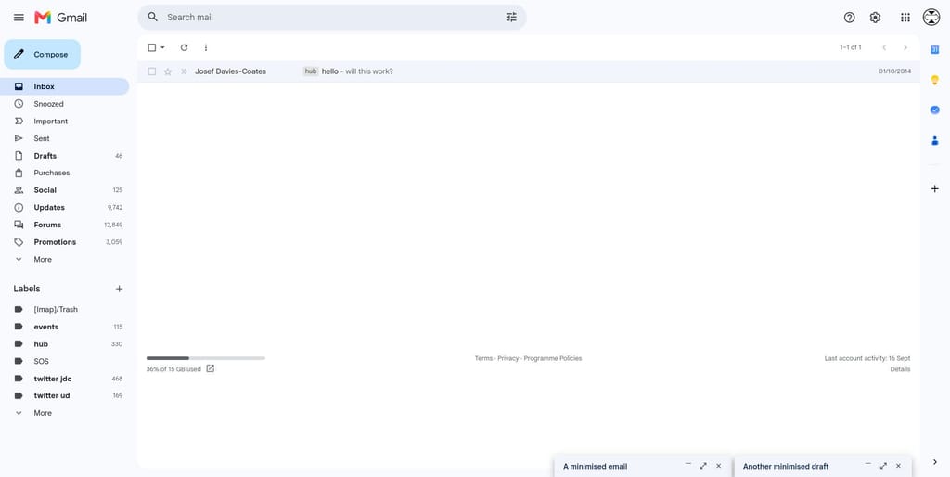Viewport: 950px width, 477px height.
Task: Click the hub label chip on email
Action: (311, 71)
